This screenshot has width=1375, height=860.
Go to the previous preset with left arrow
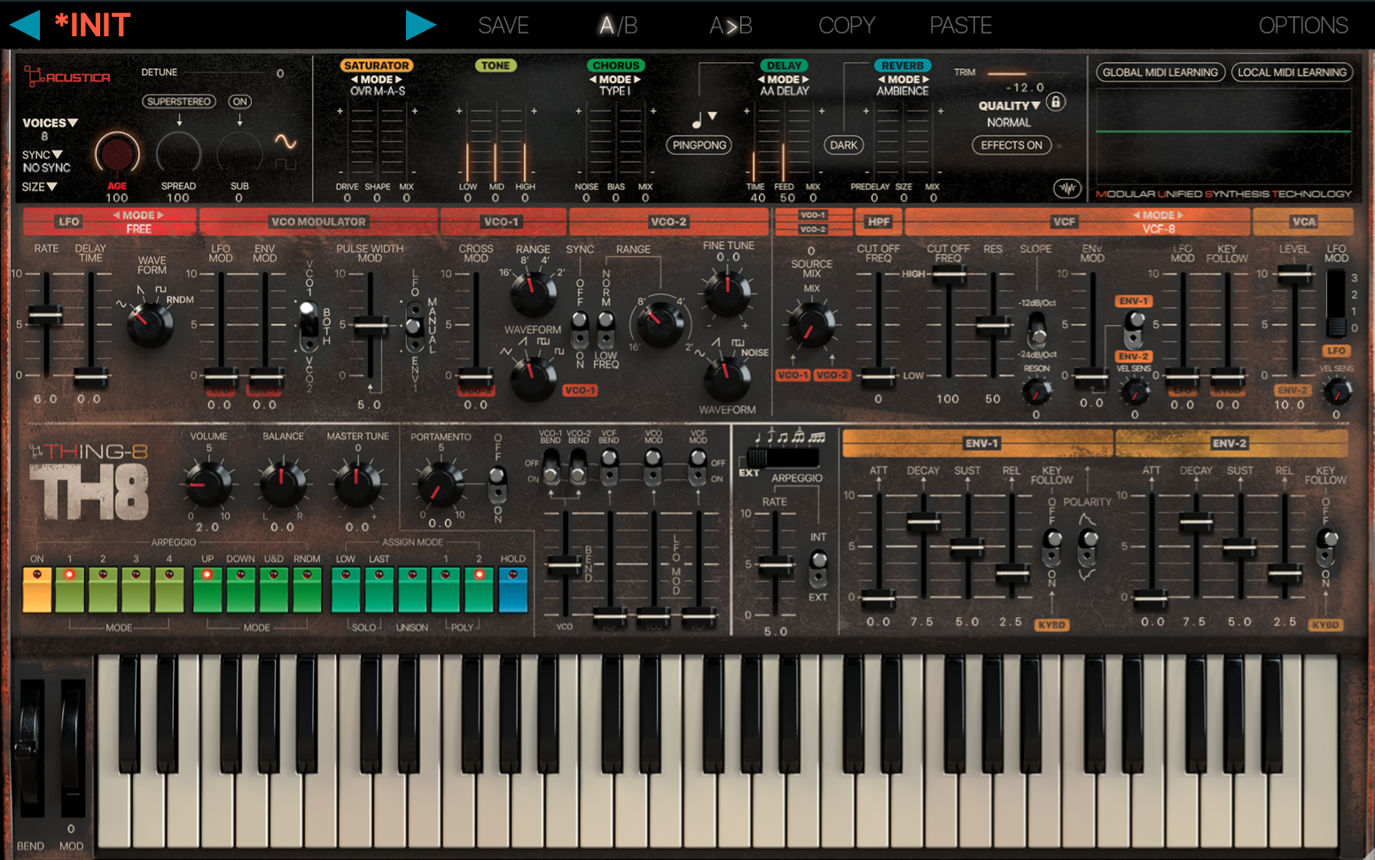tap(25, 25)
